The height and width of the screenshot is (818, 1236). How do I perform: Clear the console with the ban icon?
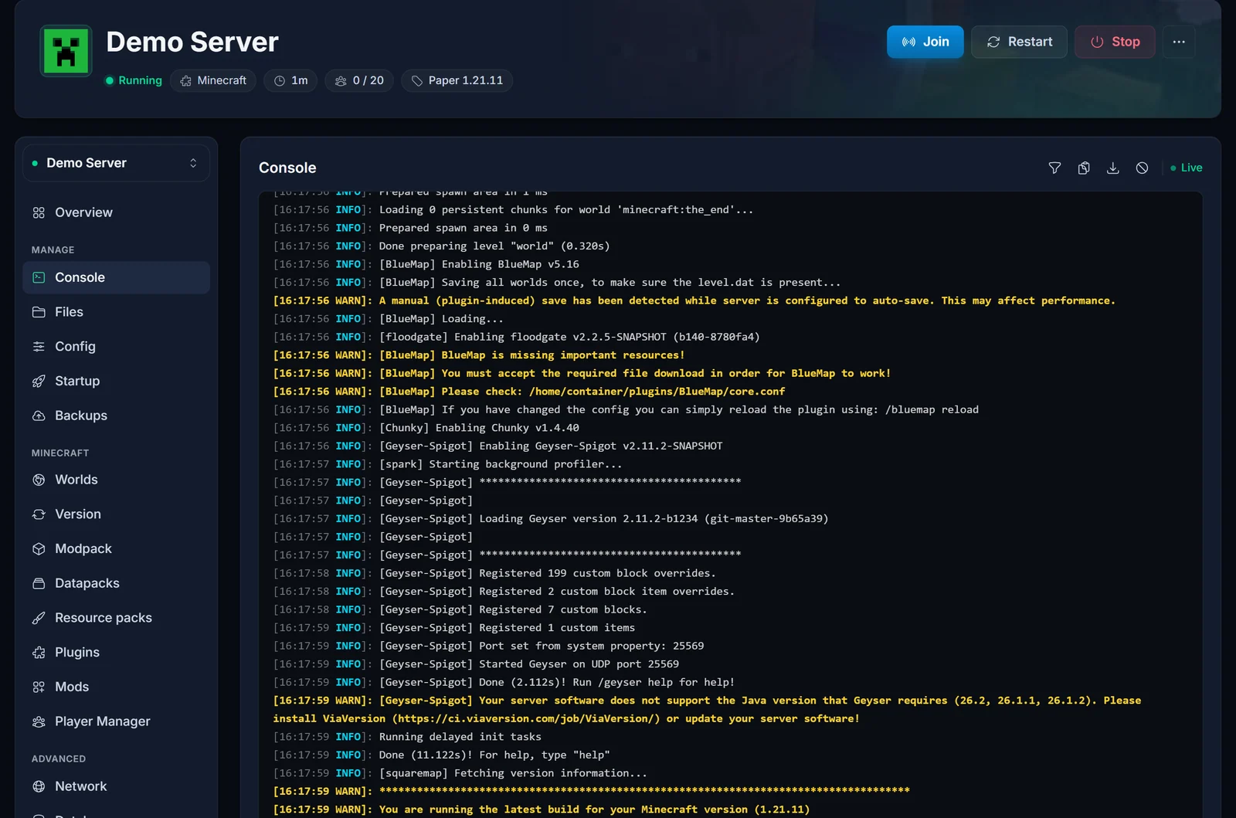(1142, 168)
